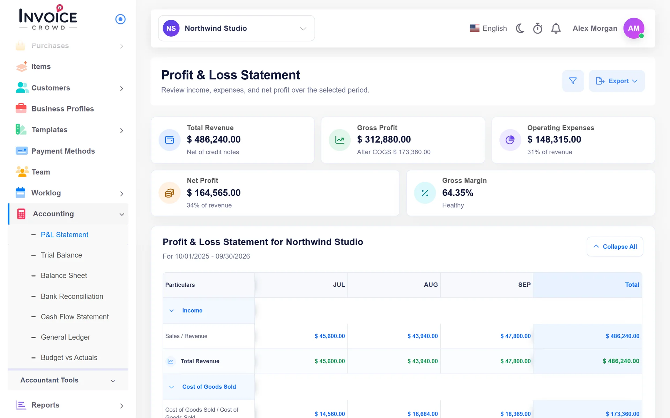The image size is (670, 418).
Task: Open Northwind Studio business selector
Action: pyautogui.click(x=237, y=28)
